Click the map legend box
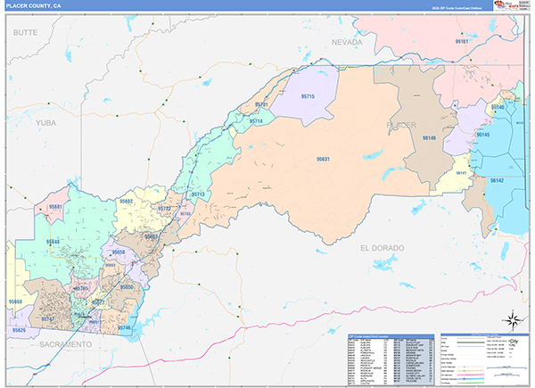 pyautogui.click(x=482, y=360)
